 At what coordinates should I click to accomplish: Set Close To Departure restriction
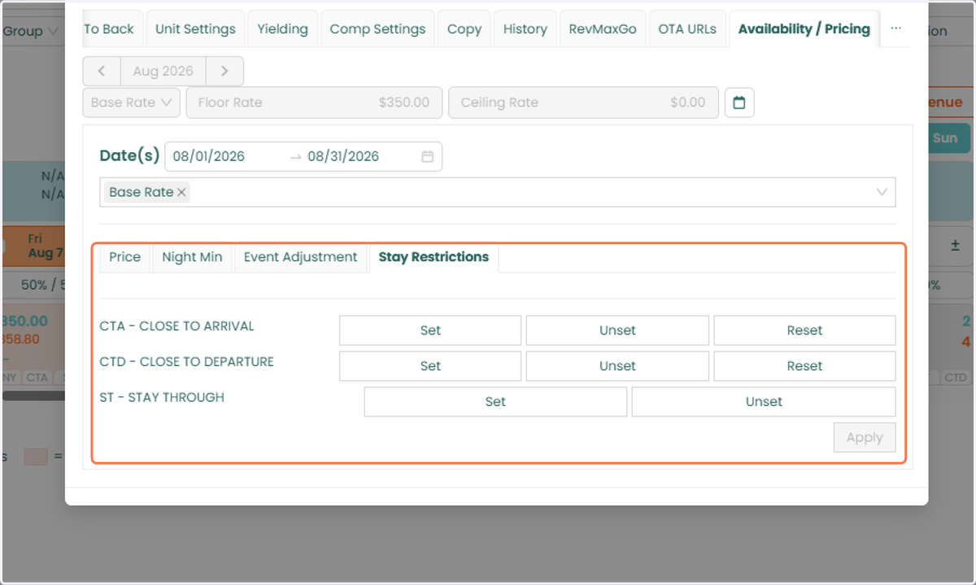click(430, 366)
